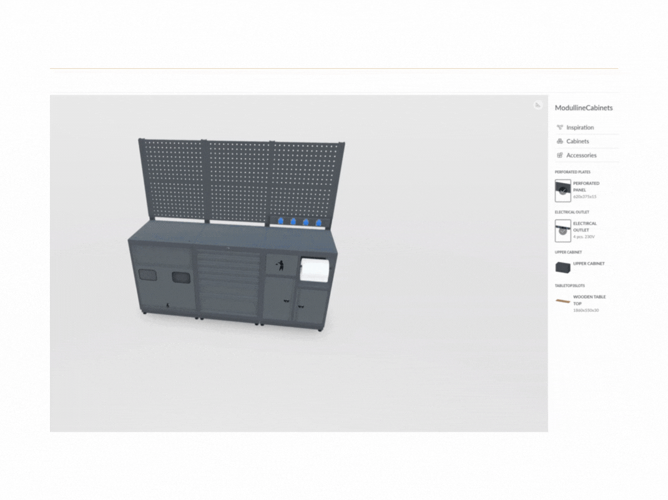The image size is (668, 500).
Task: Collapse the Accessories section
Action: (581, 155)
